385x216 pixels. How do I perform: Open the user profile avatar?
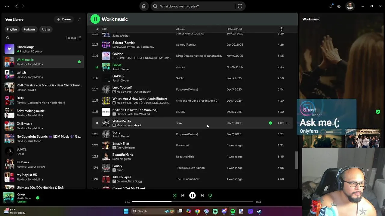(350, 6)
